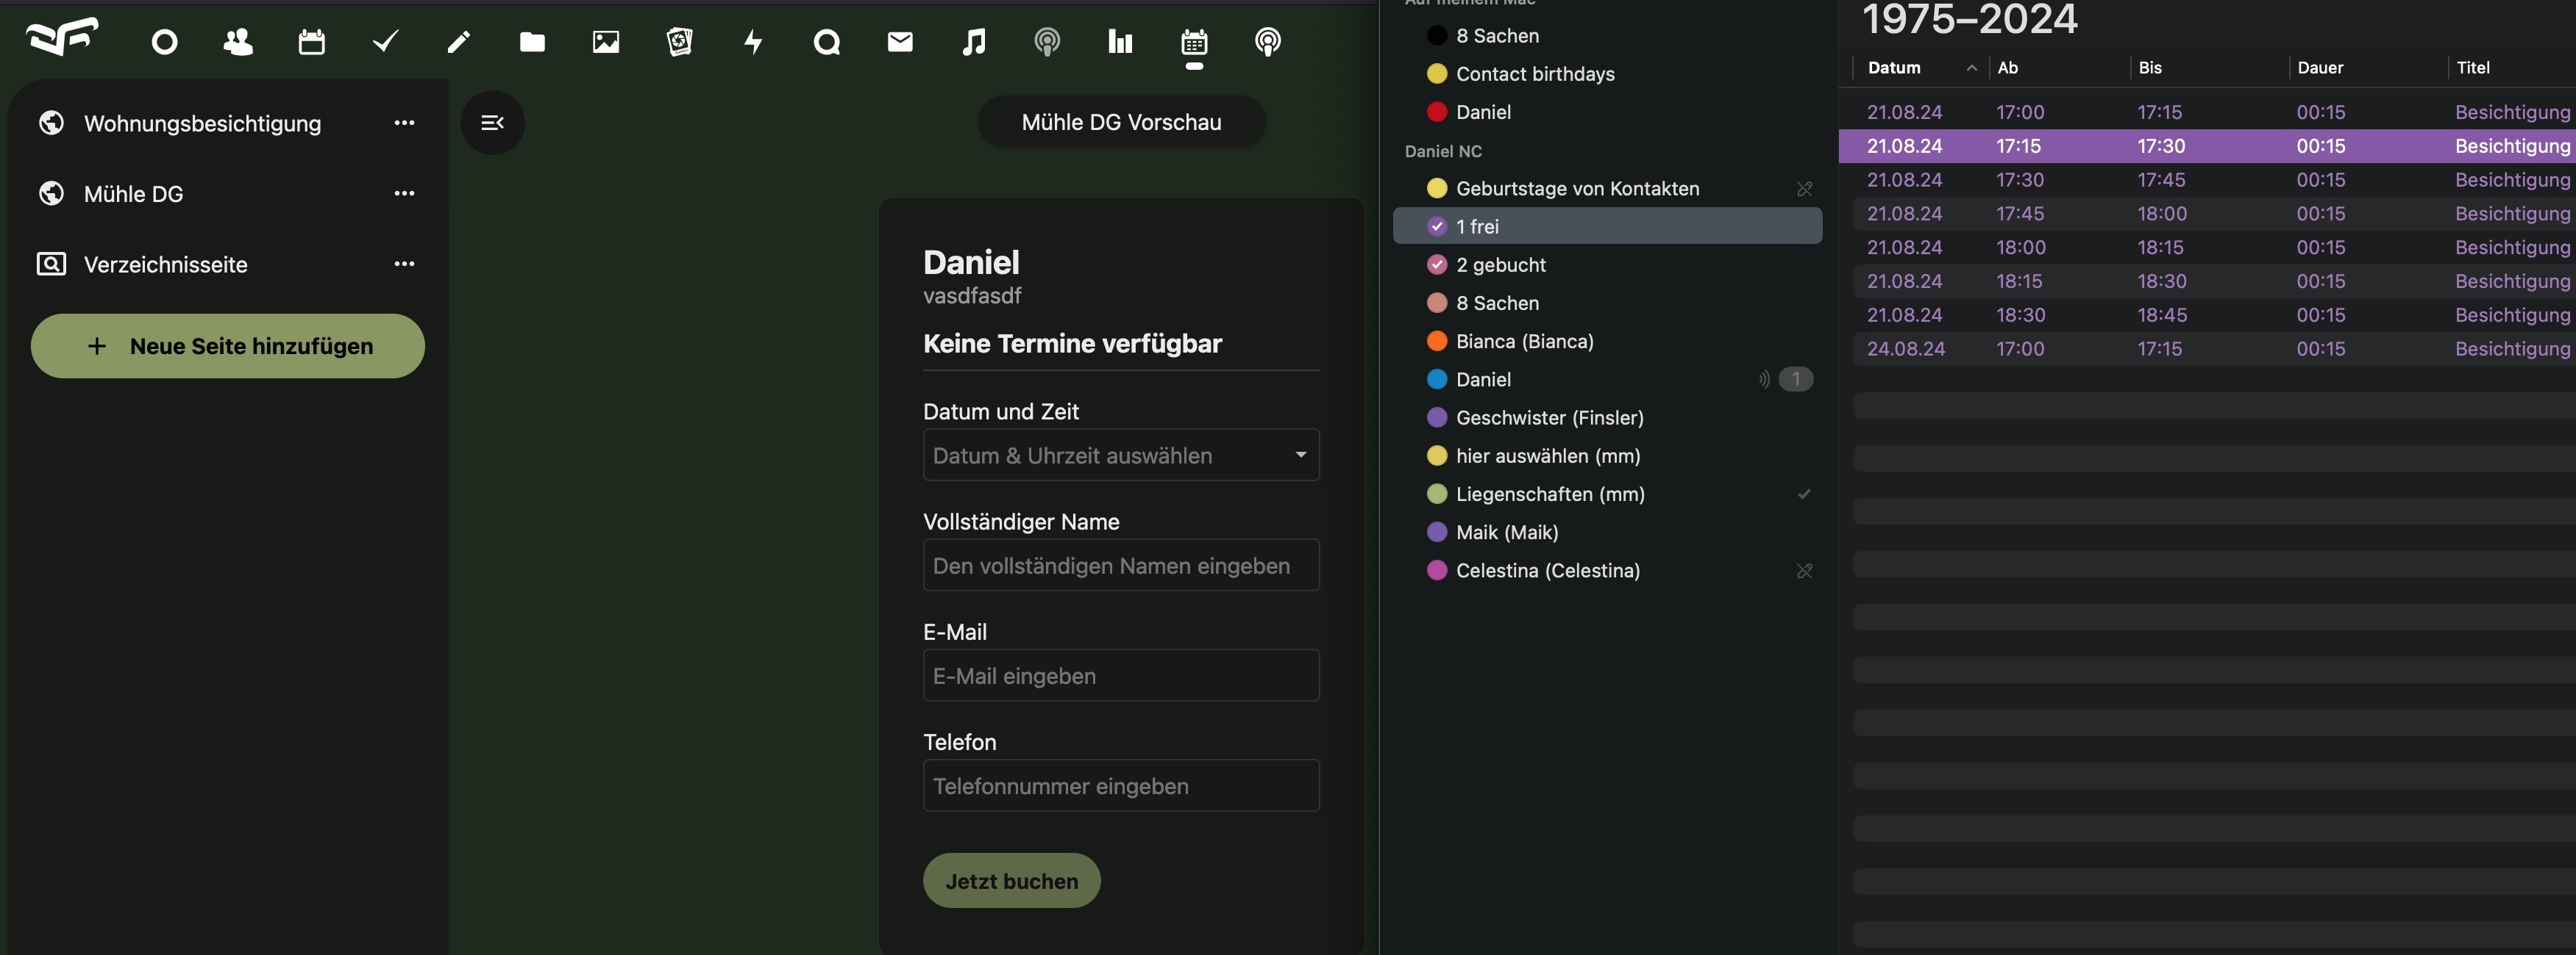The width and height of the screenshot is (2576, 955).
Task: Toggle the Liegenschaften (mm) calendar circle
Action: click(x=1437, y=494)
